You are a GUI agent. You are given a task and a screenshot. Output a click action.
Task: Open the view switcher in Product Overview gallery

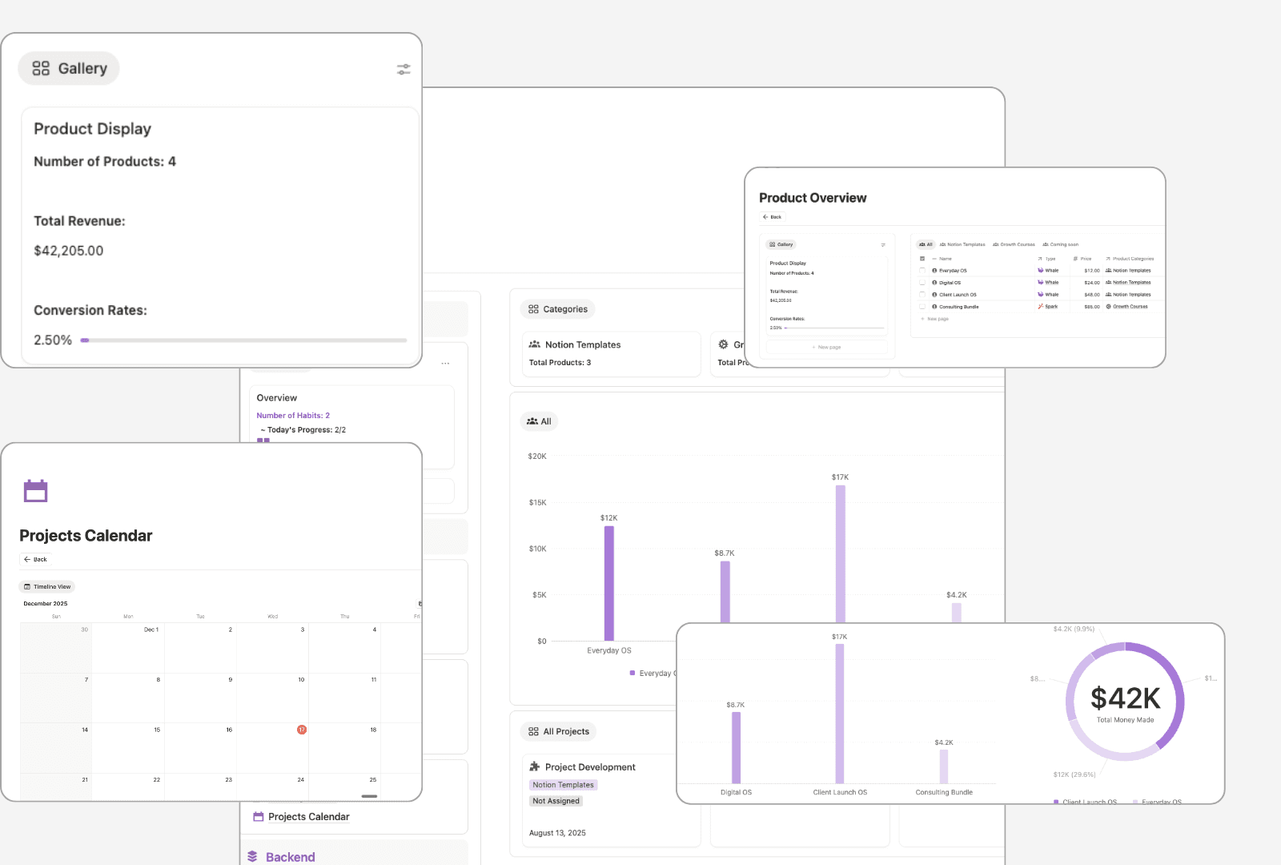tap(781, 244)
